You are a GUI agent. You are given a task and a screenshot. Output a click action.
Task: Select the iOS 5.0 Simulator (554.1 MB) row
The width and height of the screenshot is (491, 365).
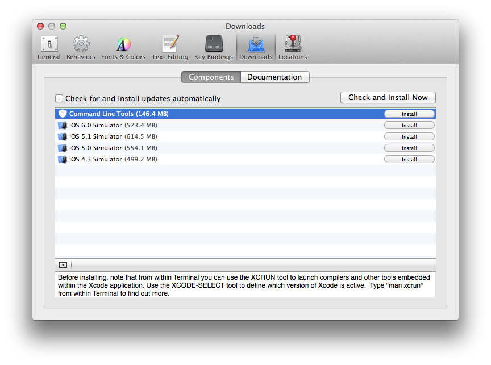[246, 148]
